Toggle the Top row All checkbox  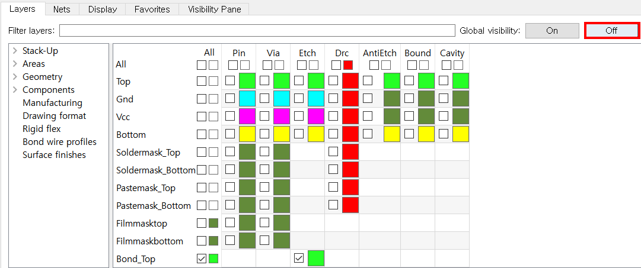(x=201, y=81)
